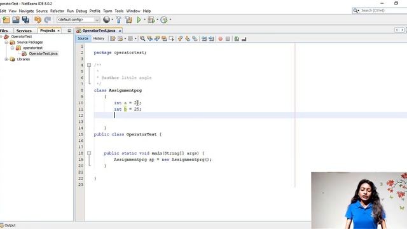Image resolution: width=407 pixels, height=229 pixels.
Task: Click the Open Project toolbar icon
Action: click(x=15, y=20)
